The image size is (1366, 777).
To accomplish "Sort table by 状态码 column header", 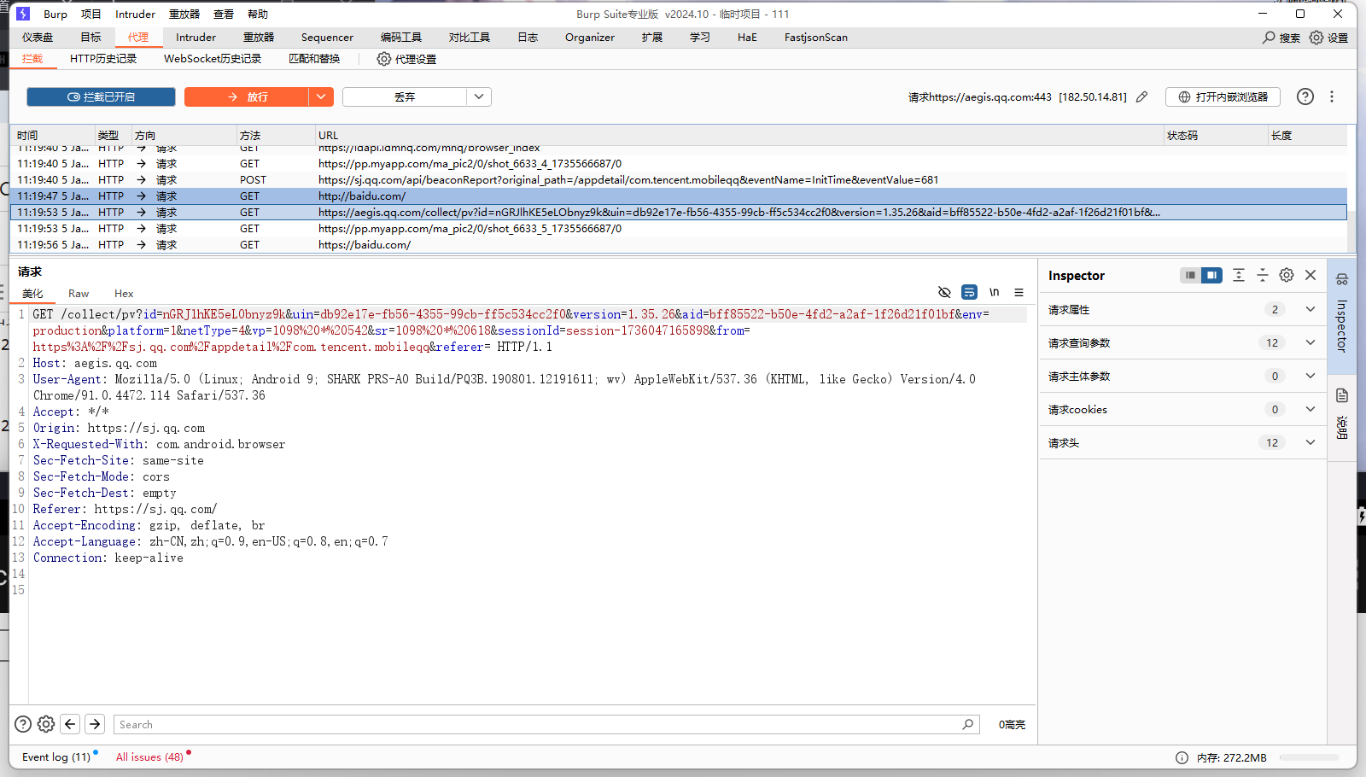I will point(1216,136).
